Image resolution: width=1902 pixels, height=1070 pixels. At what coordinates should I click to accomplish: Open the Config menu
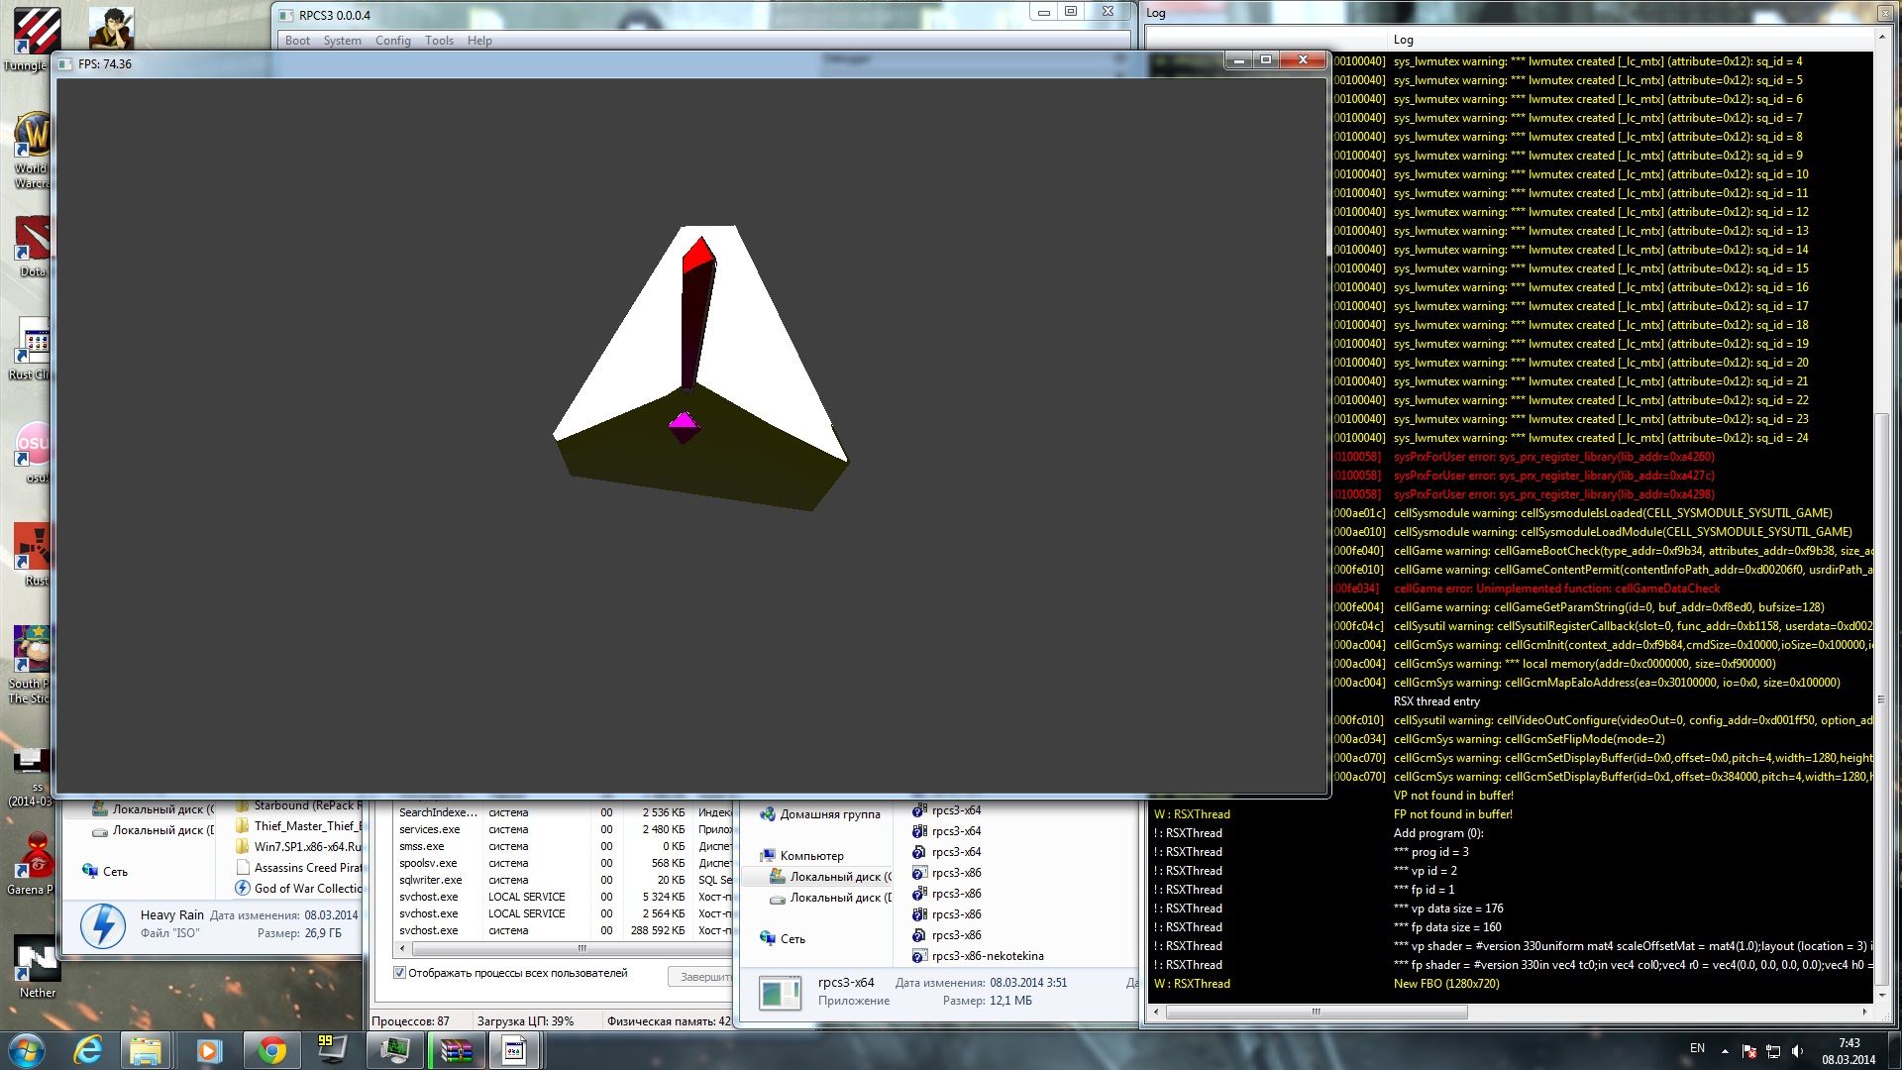click(x=392, y=41)
